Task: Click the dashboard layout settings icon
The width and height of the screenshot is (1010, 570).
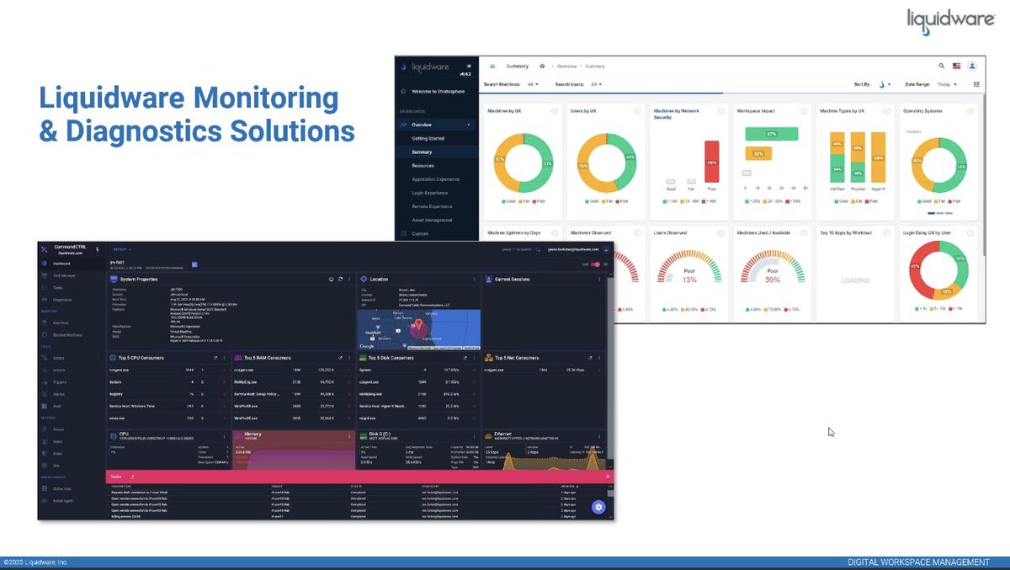Action: [x=976, y=84]
